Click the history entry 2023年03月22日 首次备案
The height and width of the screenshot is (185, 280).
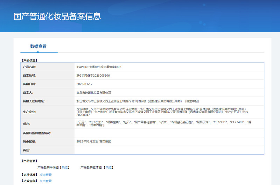click(x=93, y=141)
